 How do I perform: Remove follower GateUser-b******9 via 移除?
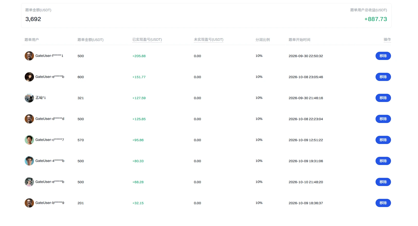[x=383, y=203]
